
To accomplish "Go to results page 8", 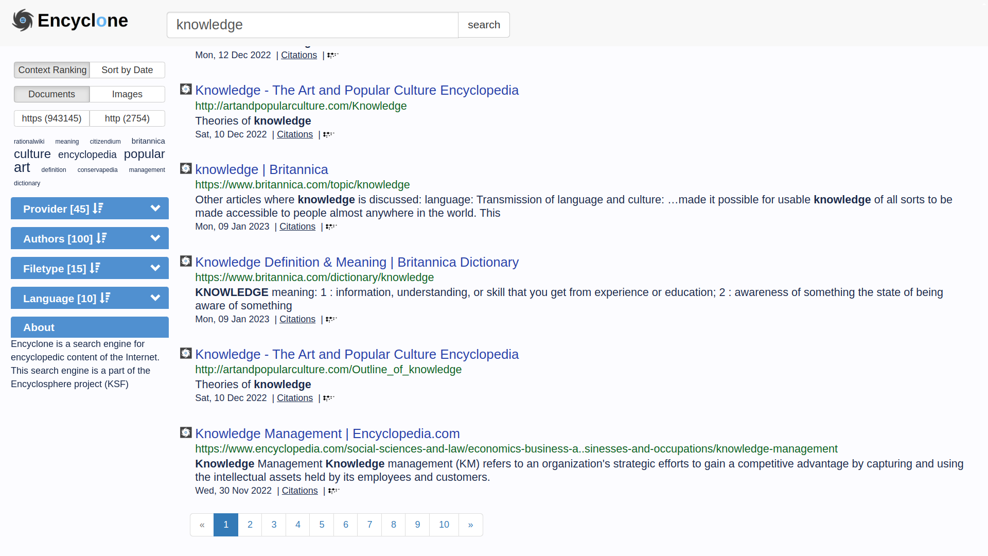I will click(394, 525).
